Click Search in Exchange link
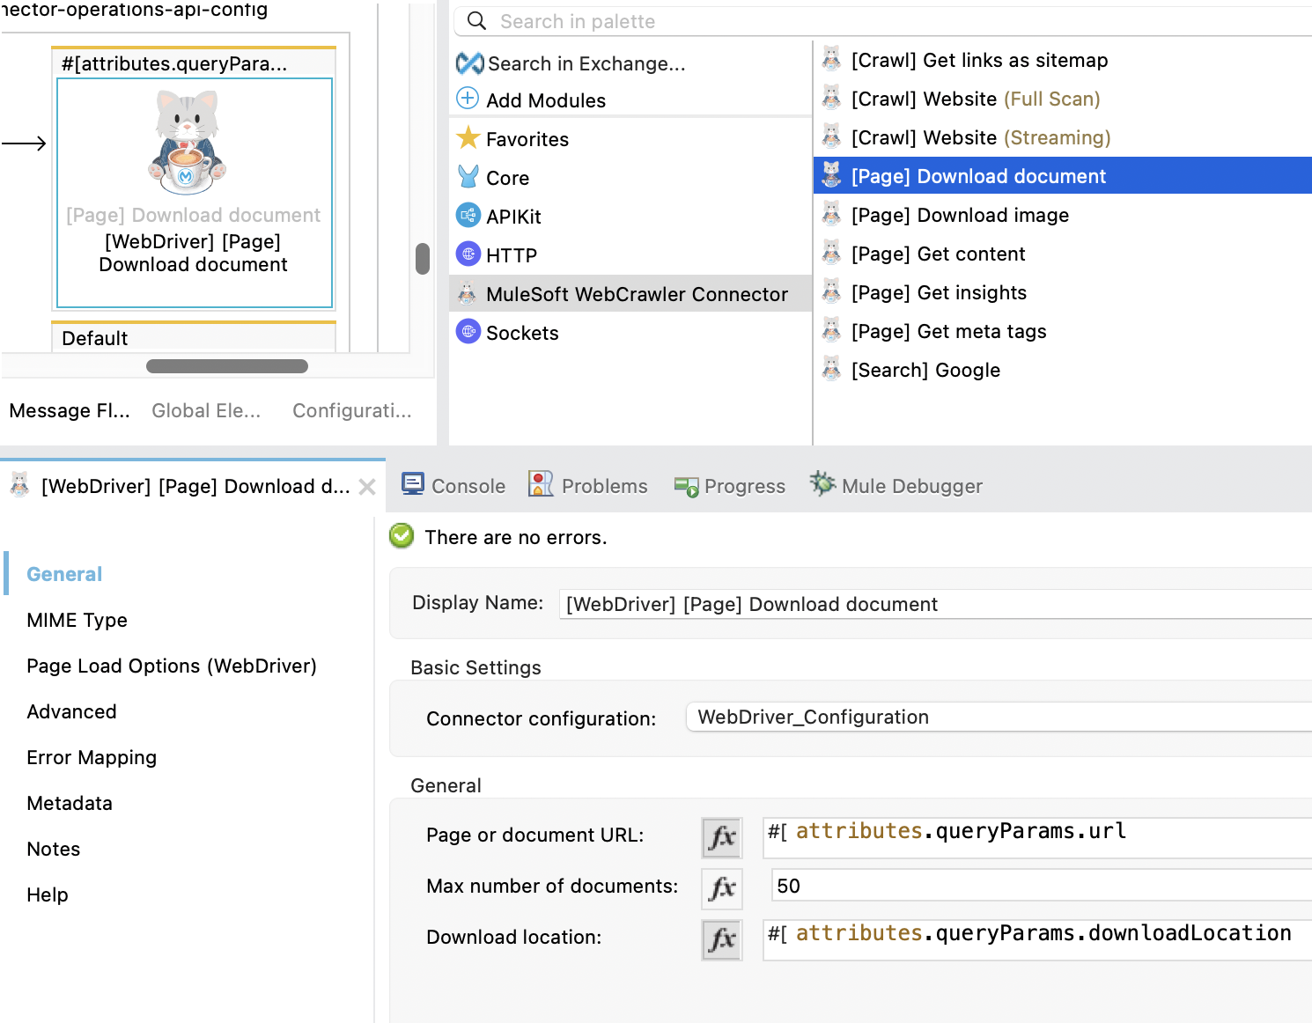 [x=586, y=63]
